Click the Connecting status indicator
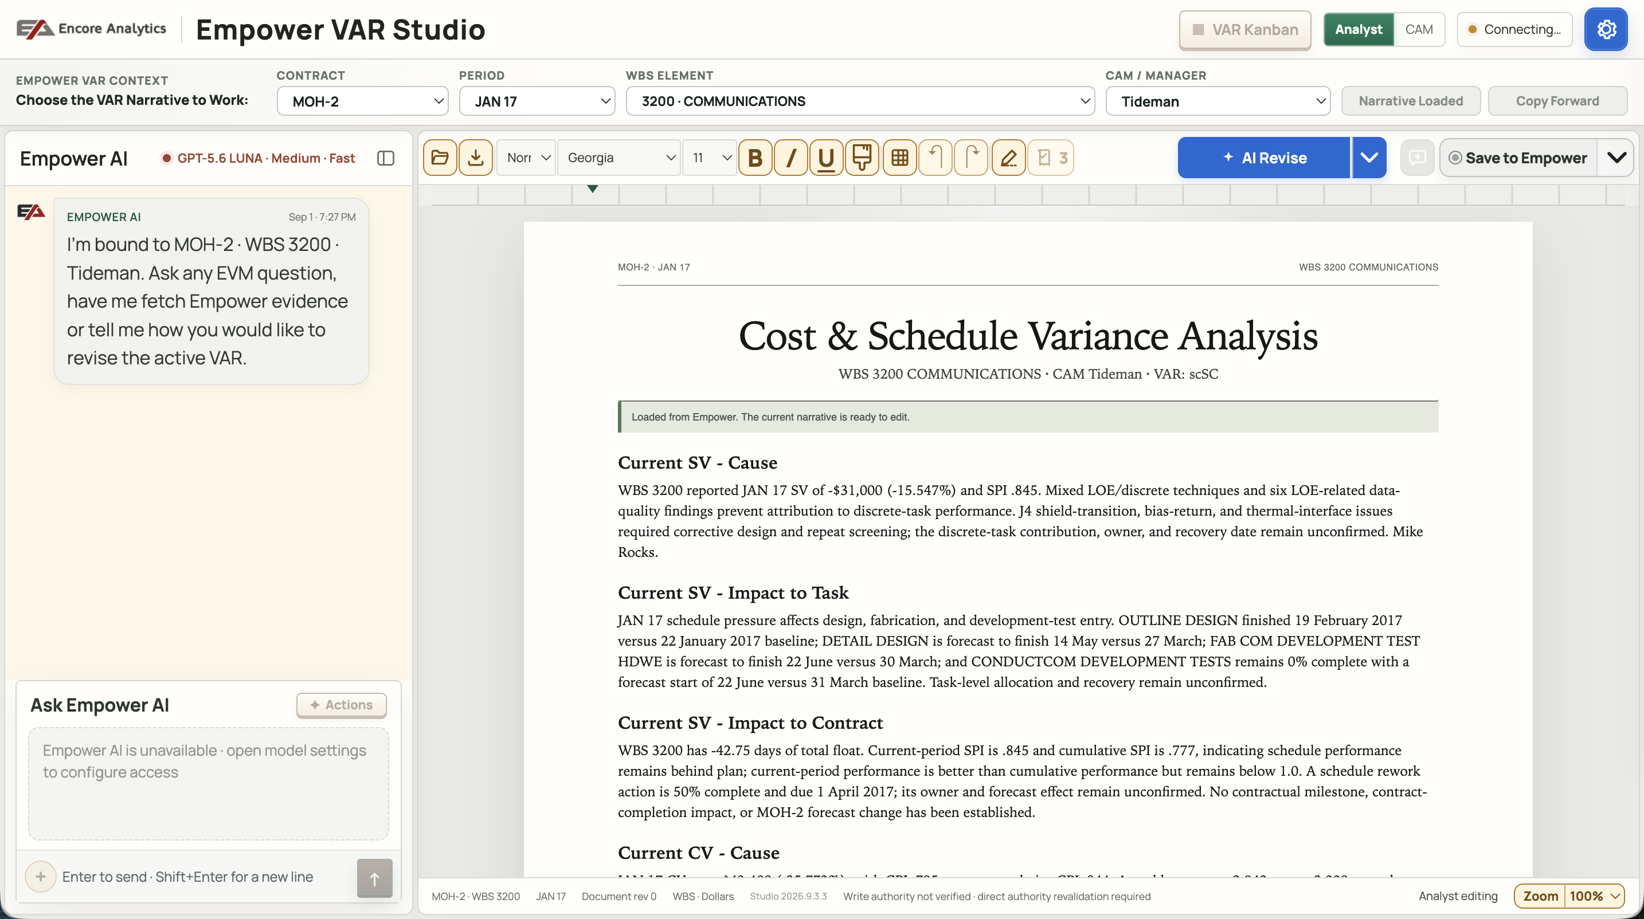The height and width of the screenshot is (919, 1644). pos(1514,29)
